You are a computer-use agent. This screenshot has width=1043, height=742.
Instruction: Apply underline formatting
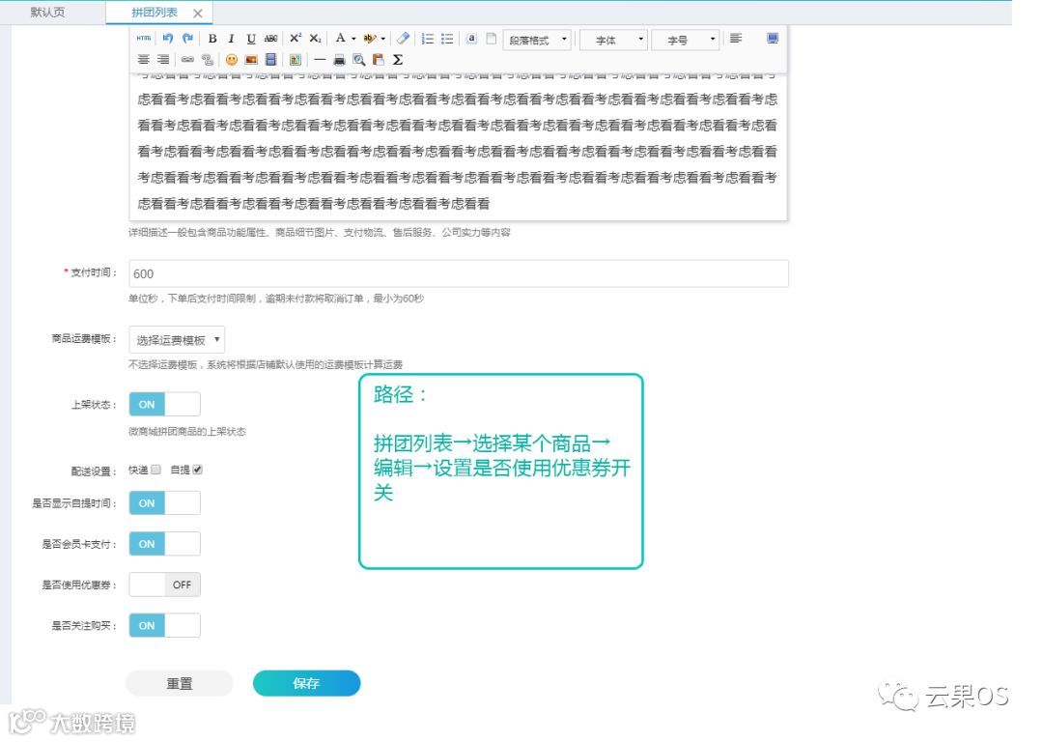251,39
